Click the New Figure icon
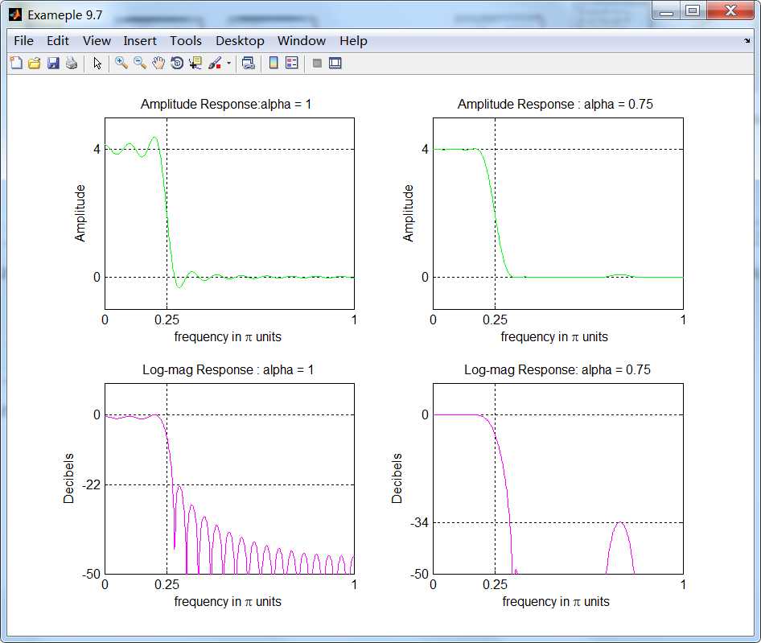Image resolution: width=761 pixels, height=643 pixels. pos(16,63)
